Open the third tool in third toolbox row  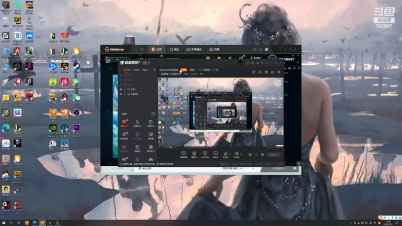pyautogui.click(x=150, y=148)
